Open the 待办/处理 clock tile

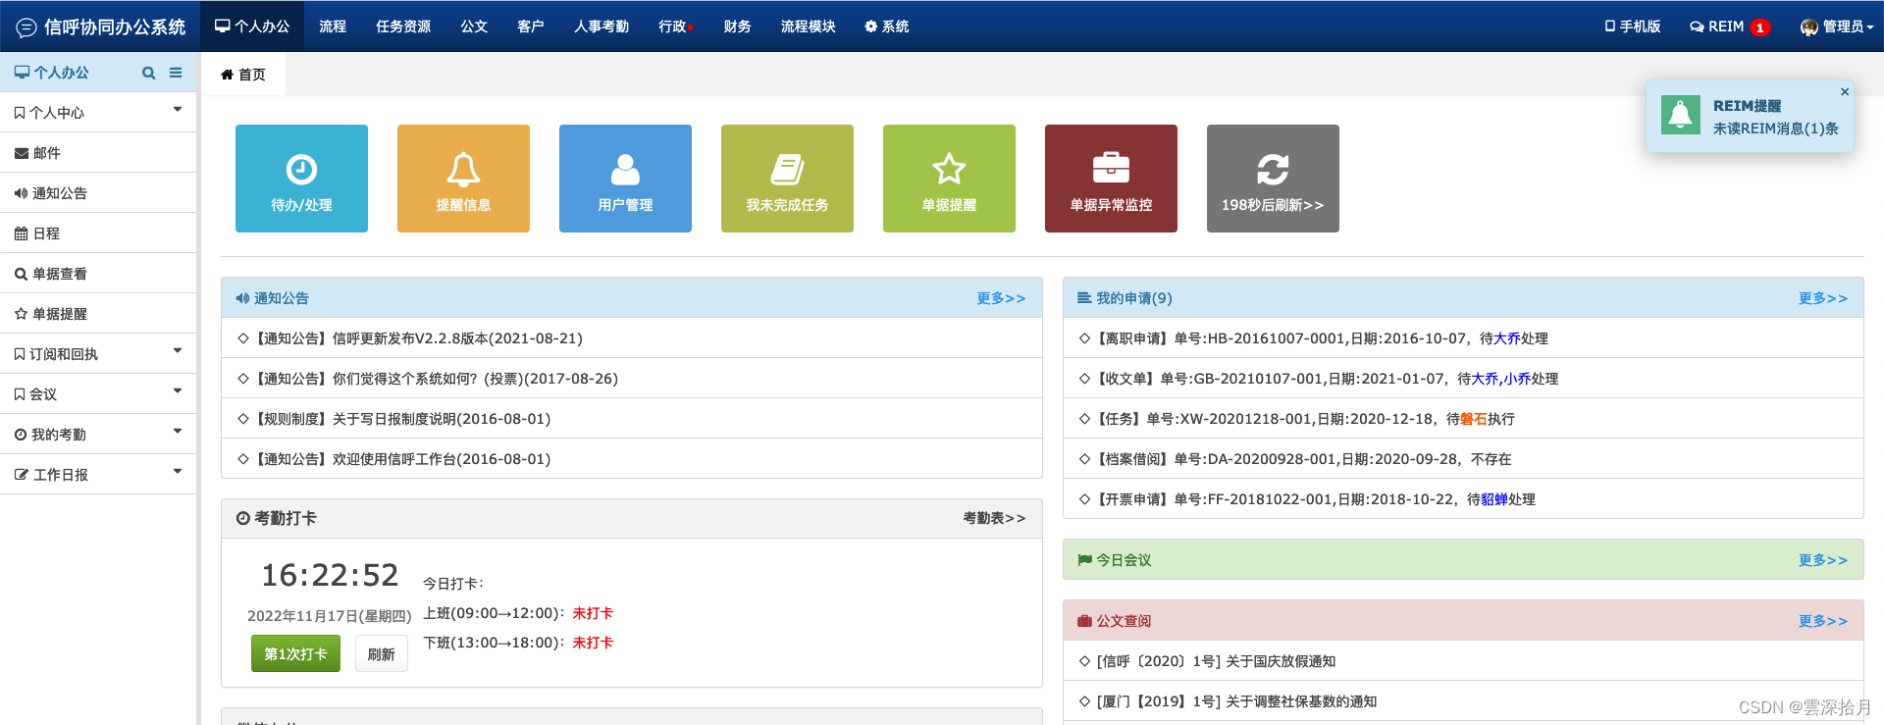pyautogui.click(x=301, y=179)
